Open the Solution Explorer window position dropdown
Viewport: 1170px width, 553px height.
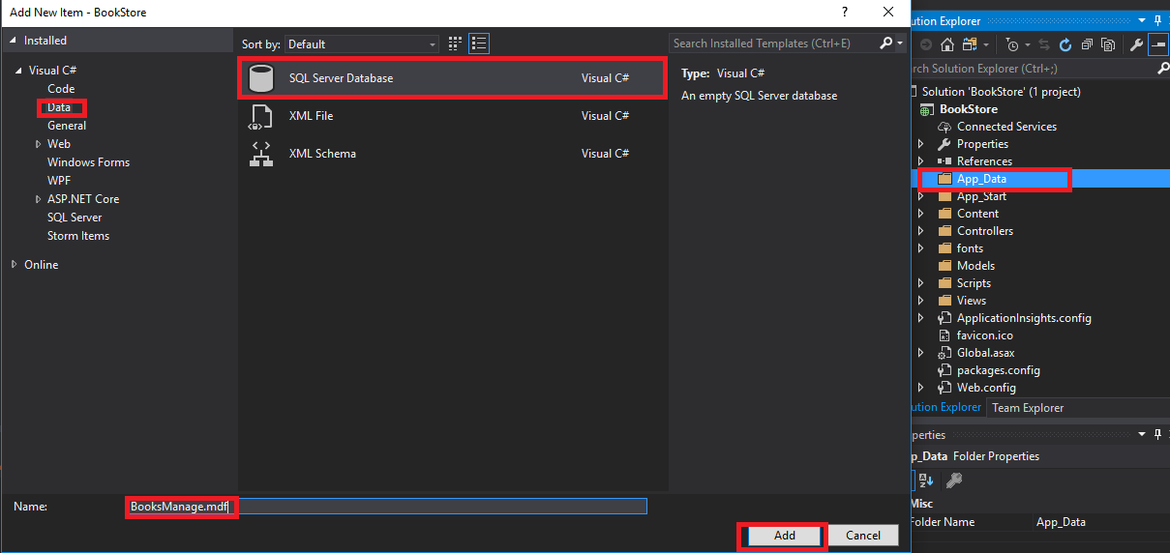[x=1142, y=20]
